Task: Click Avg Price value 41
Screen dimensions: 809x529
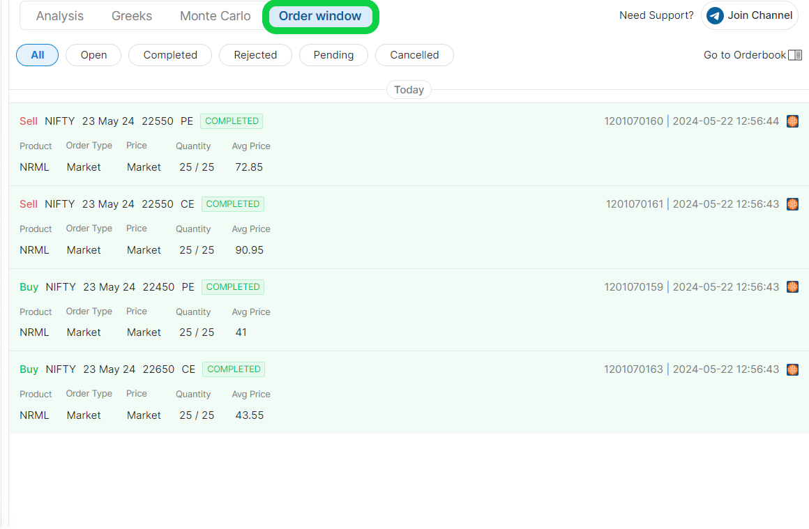Action: coord(241,332)
